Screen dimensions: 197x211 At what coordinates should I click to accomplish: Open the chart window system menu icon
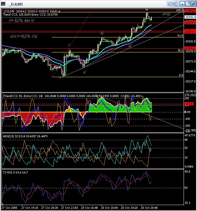point(3,4)
